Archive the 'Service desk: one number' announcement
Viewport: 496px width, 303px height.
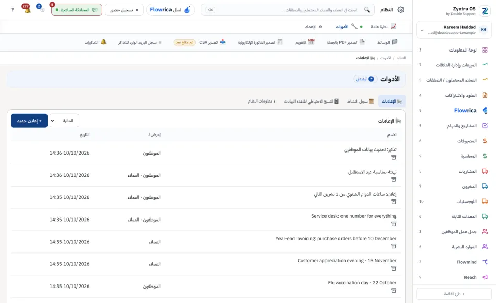pyautogui.click(x=394, y=224)
